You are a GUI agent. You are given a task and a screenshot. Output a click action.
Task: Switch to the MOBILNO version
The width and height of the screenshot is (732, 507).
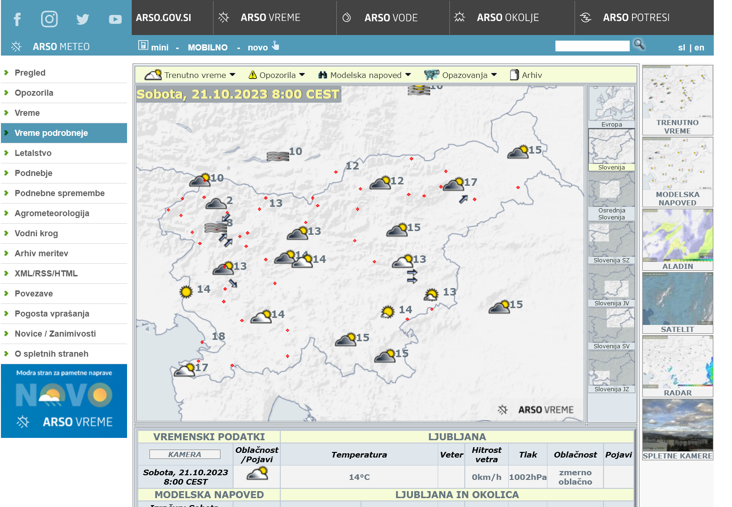(207, 47)
